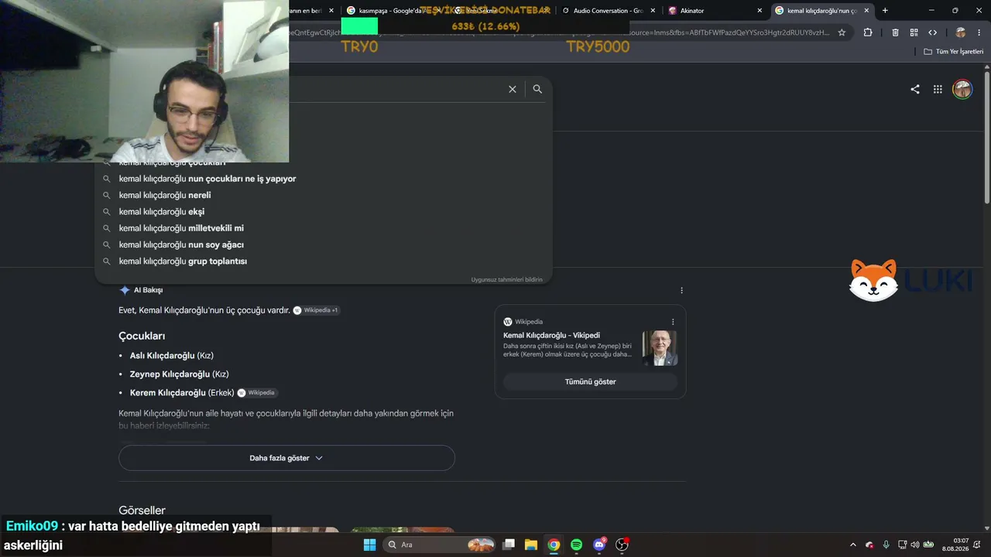
Task: Open the Google apps grid
Action: click(x=938, y=89)
